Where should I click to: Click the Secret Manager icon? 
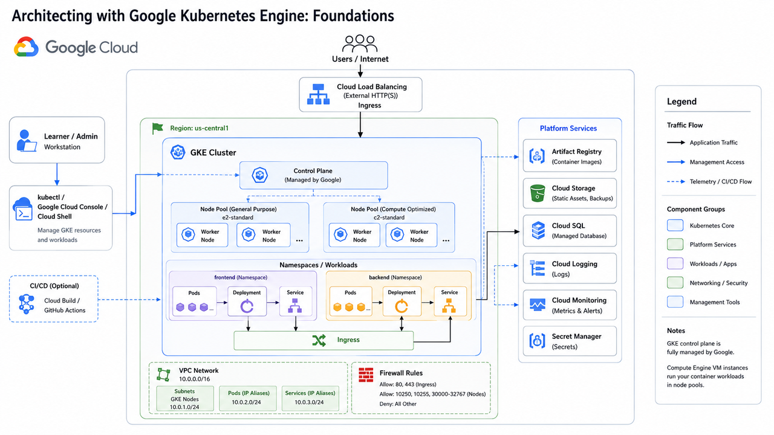point(538,341)
